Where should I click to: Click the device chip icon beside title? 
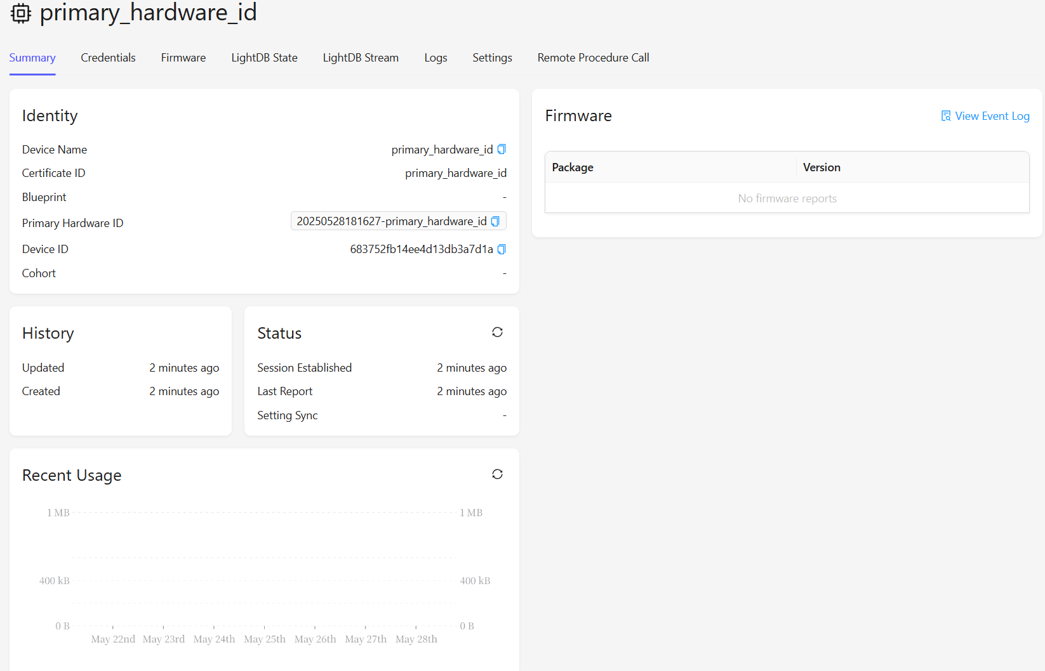tap(21, 13)
